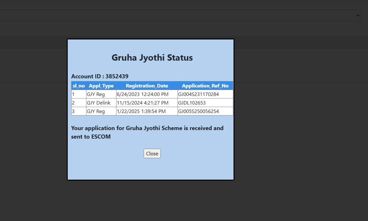
Task: Click serial number 2 cell
Action: click(78, 103)
